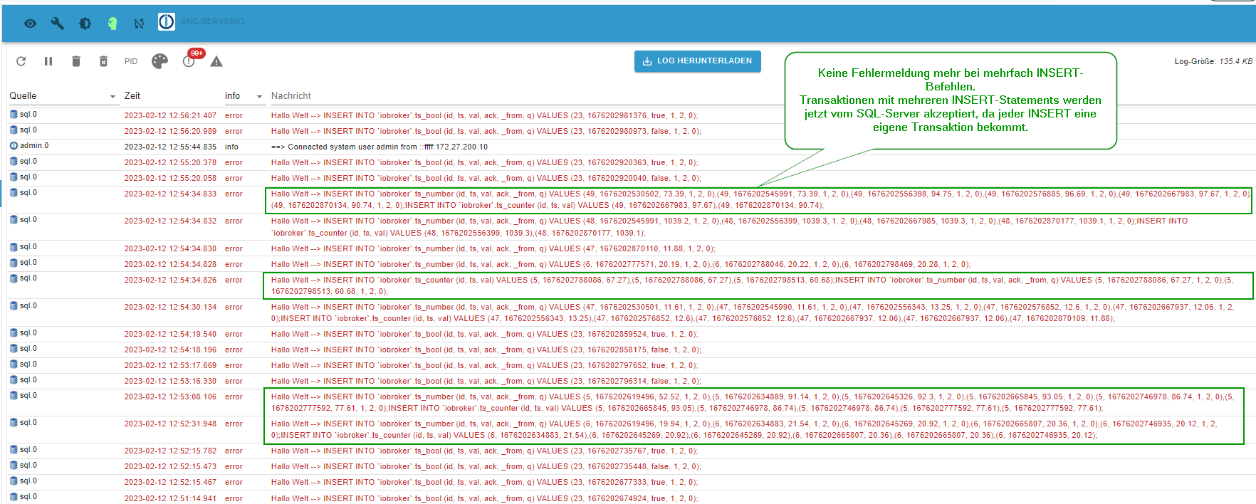The width and height of the screenshot is (1256, 504).
Task: Click sql.0 icon in 12:54:34.832 row
Action: tap(14, 220)
